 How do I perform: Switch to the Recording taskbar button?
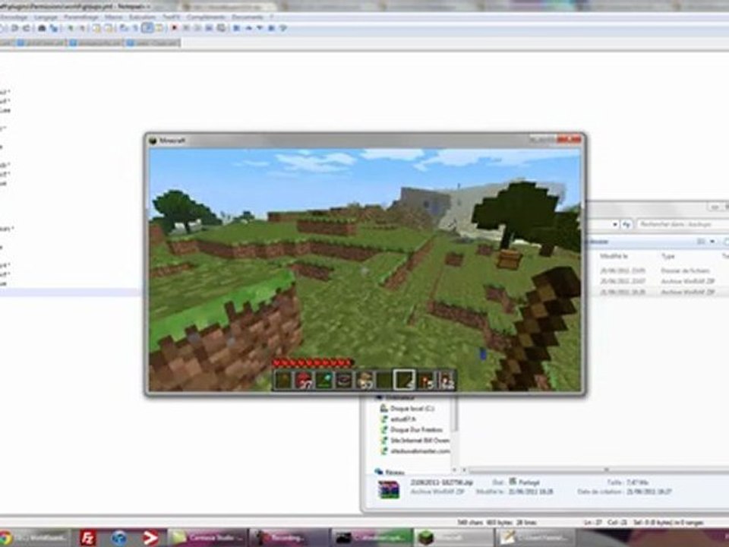(x=289, y=538)
